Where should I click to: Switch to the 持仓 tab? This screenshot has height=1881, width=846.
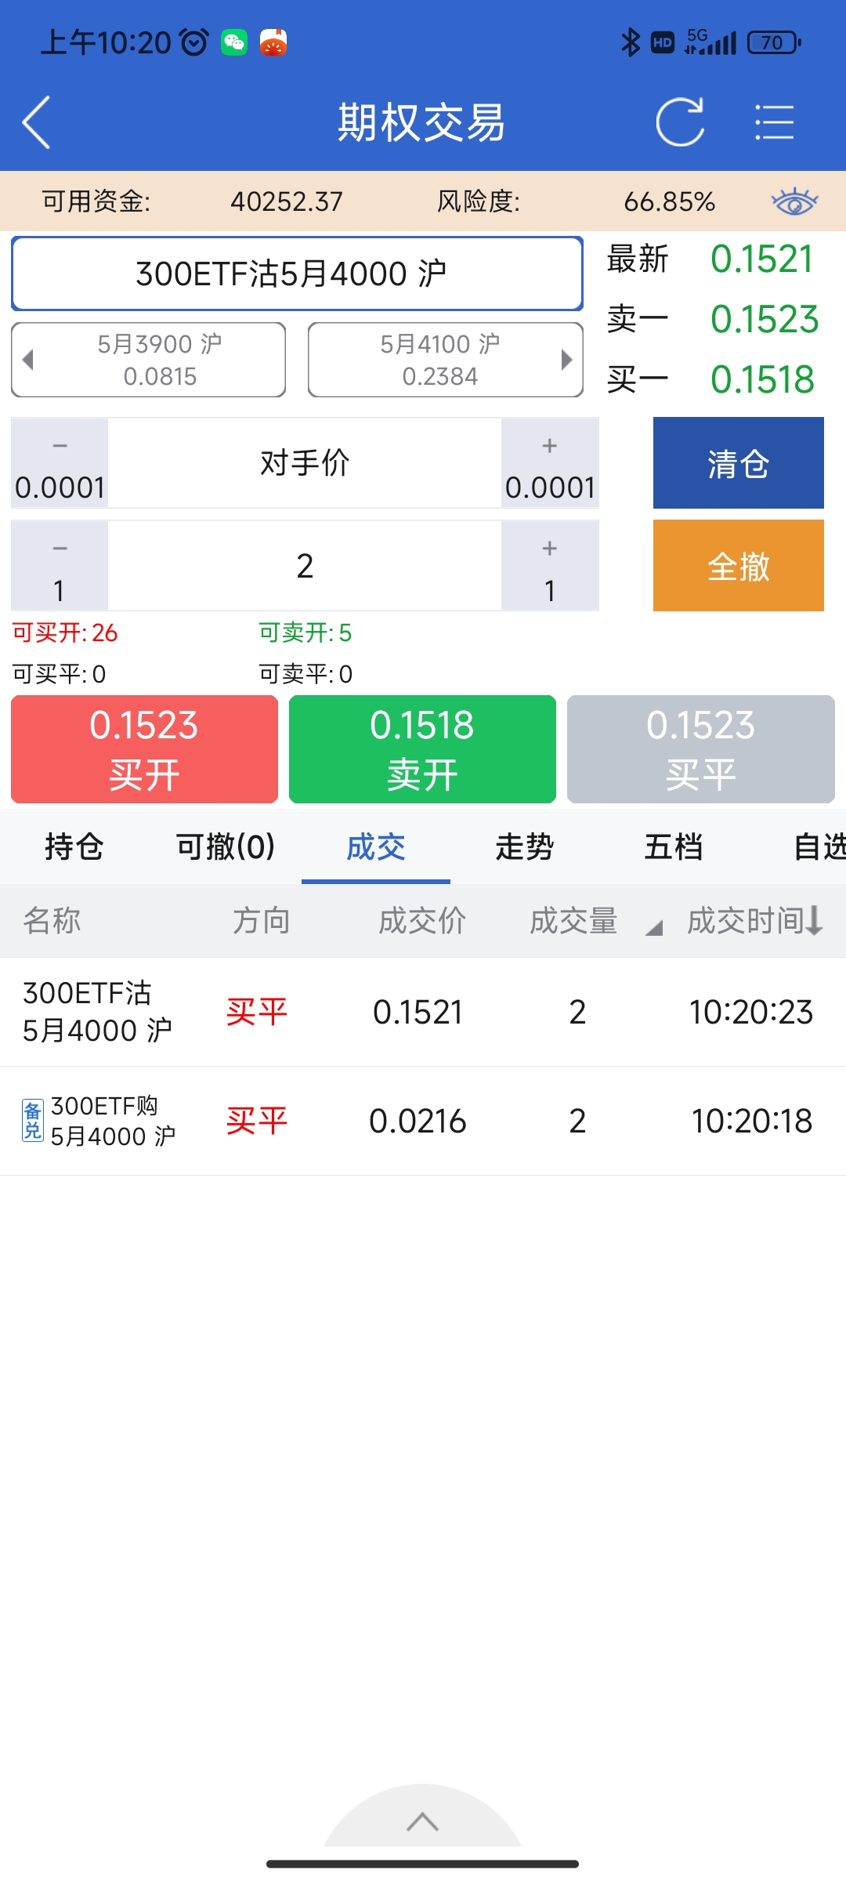pyautogui.click(x=74, y=847)
